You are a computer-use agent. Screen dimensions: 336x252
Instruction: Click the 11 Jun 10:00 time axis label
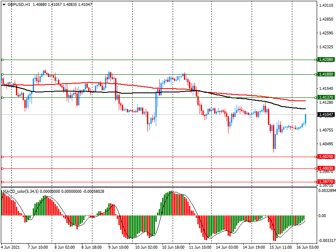[x=200, y=247]
